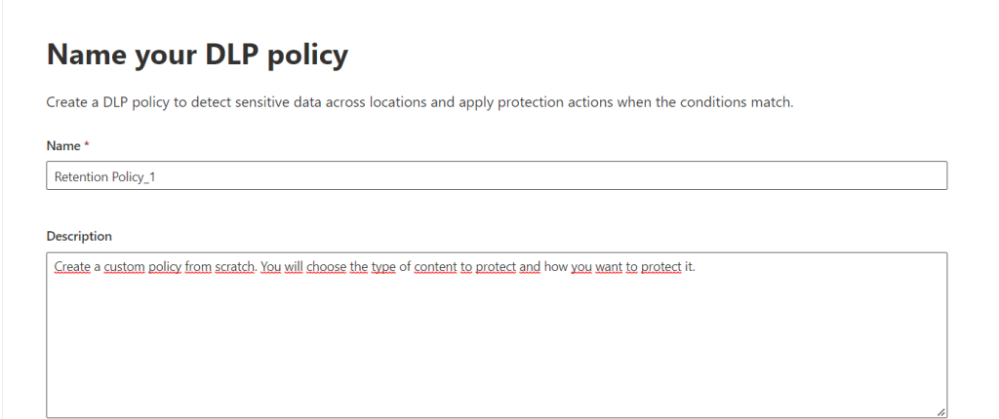Image resolution: width=999 pixels, height=419 pixels.
Task: Click the word "scratch" in Description text
Action: 233,267
